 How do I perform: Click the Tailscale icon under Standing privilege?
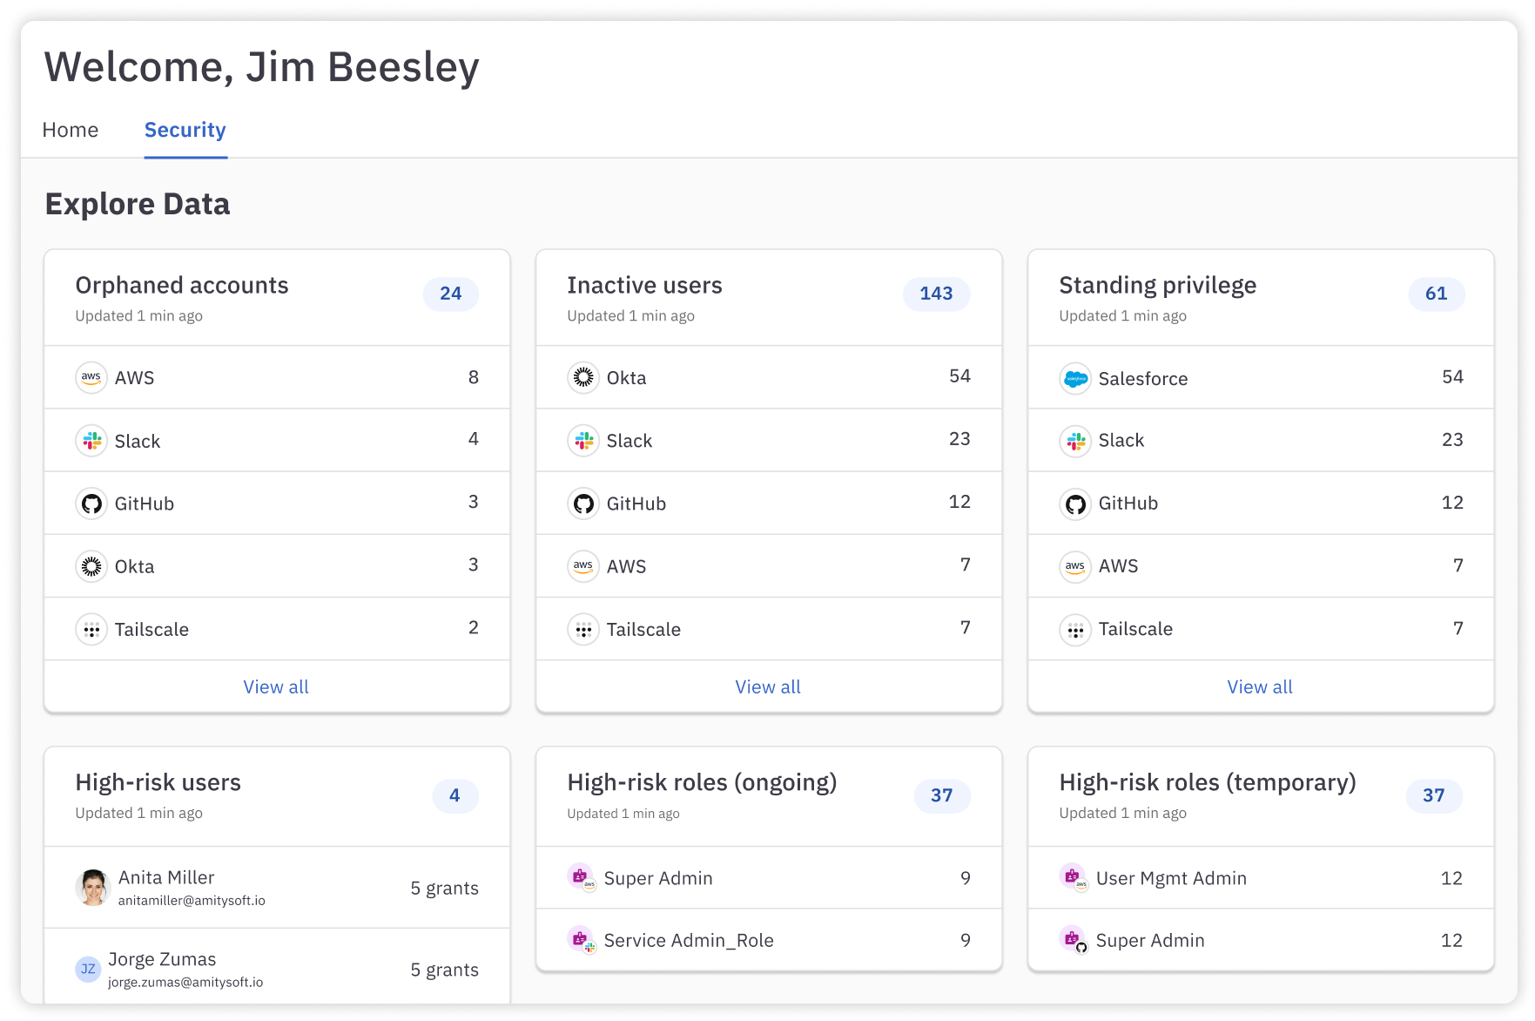tap(1076, 628)
